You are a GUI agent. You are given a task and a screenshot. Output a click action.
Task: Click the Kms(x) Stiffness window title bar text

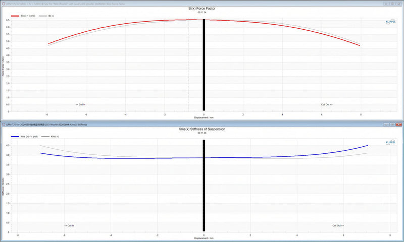click(46, 125)
